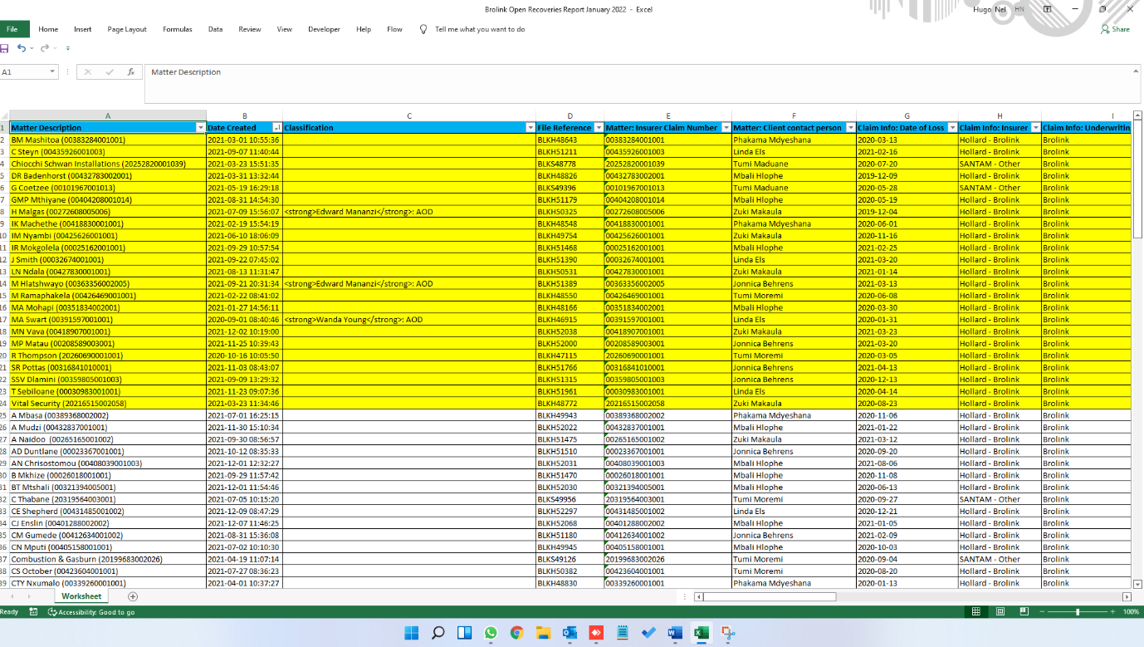This screenshot has width=1144, height=647.
Task: Select cell Vital Security (20216515002058)
Action: click(108, 404)
